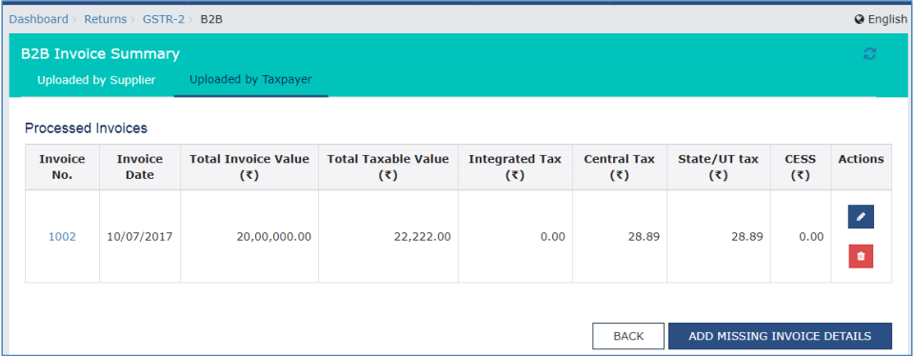Click B2B Invoice Summary title
Image resolution: width=914 pixels, height=356 pixels.
click(100, 54)
